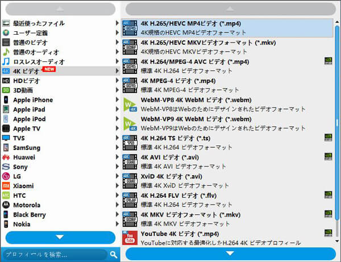Click the TVS monitor icon
341x262 pixels.
click(6, 138)
